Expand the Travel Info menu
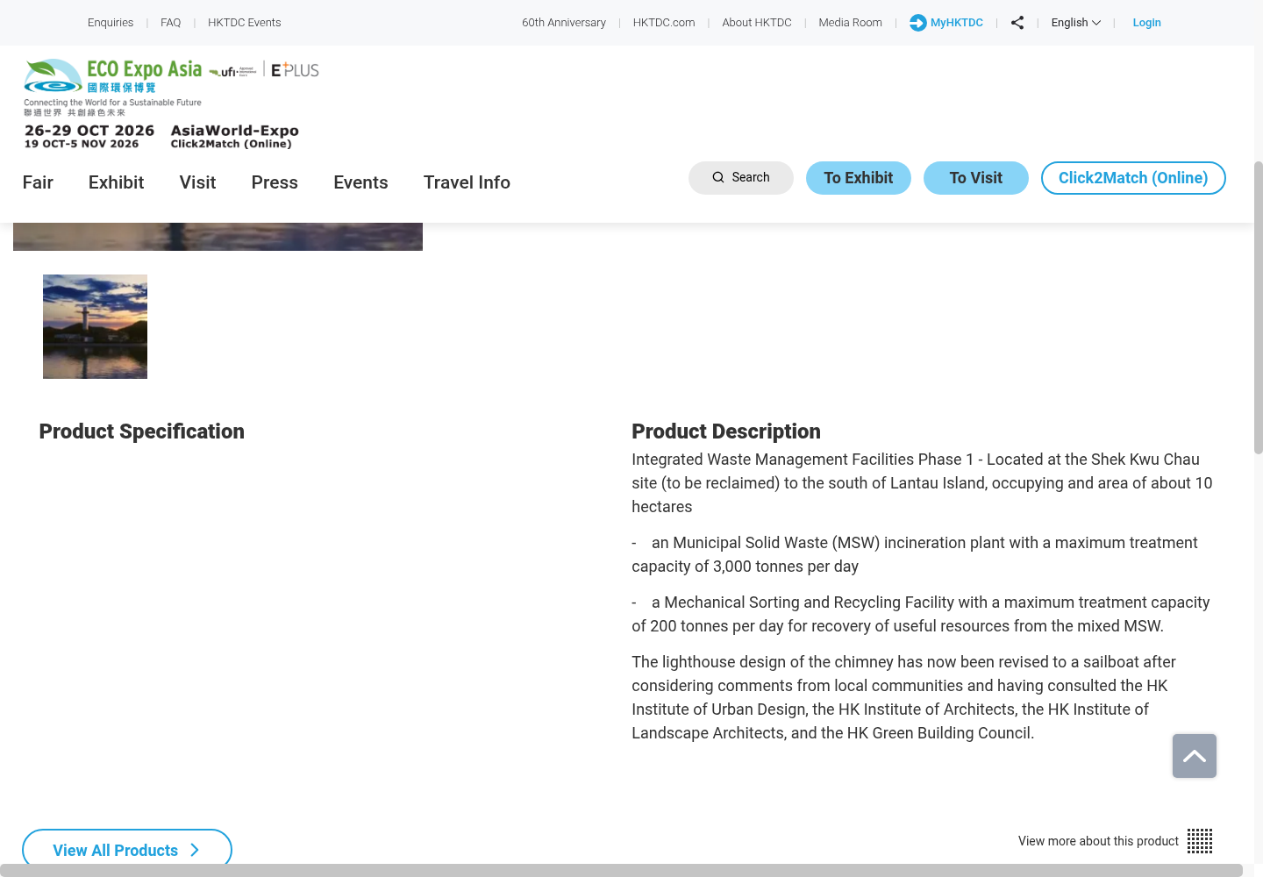This screenshot has height=877, width=1263. 467,182
